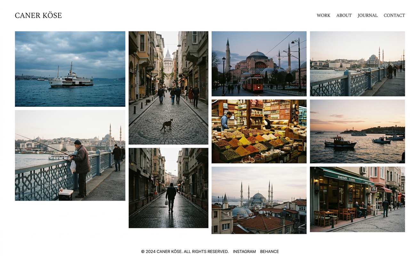View the bridge railing with distant mosque photo

(x=357, y=64)
